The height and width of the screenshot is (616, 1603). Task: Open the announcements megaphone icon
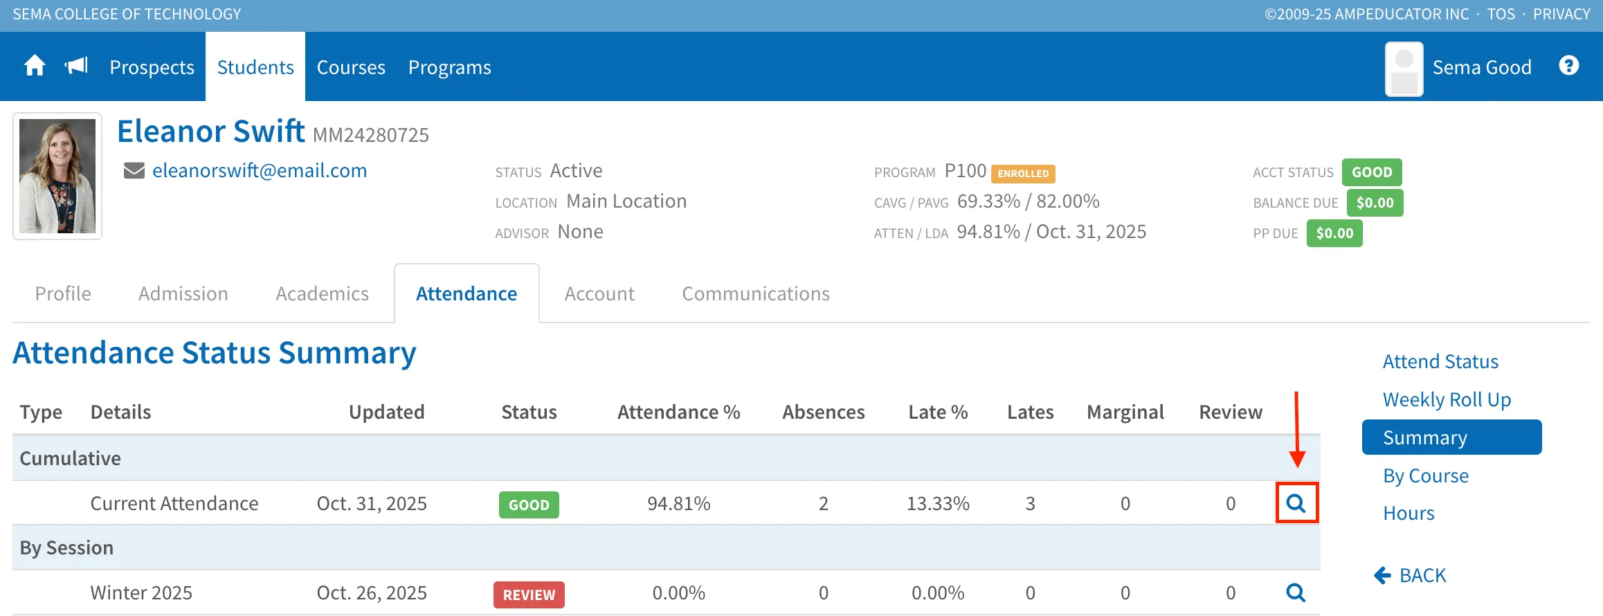[76, 66]
